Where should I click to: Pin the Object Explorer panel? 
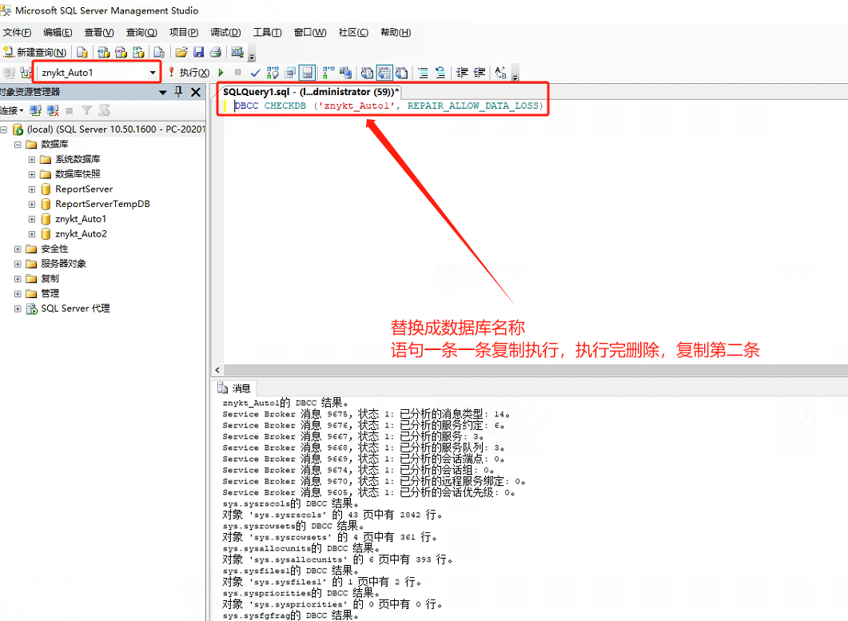click(178, 92)
